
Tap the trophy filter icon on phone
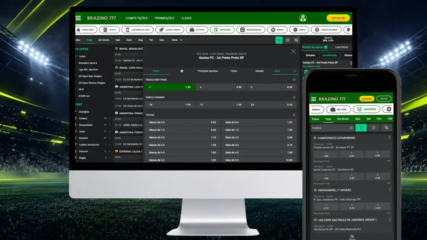point(361,128)
